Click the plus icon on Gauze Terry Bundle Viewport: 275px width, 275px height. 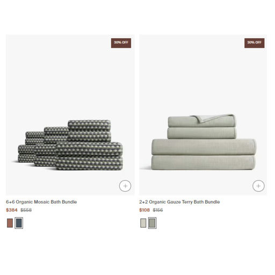pos(258,186)
